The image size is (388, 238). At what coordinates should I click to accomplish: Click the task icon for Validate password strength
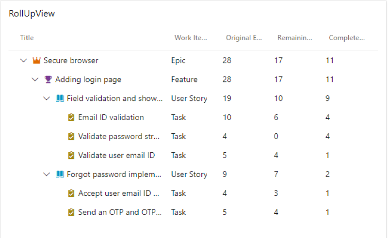pos(71,136)
